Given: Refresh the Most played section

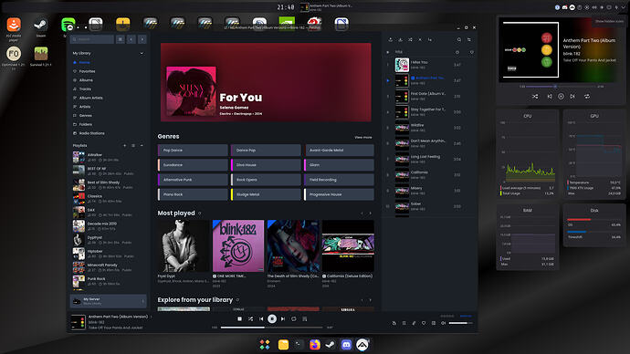Looking at the screenshot, I should 200,213.
